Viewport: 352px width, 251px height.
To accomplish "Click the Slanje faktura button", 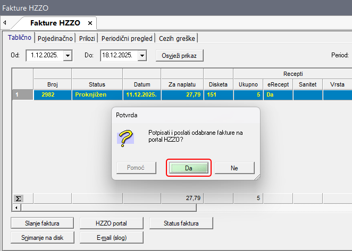I will 42,223.
